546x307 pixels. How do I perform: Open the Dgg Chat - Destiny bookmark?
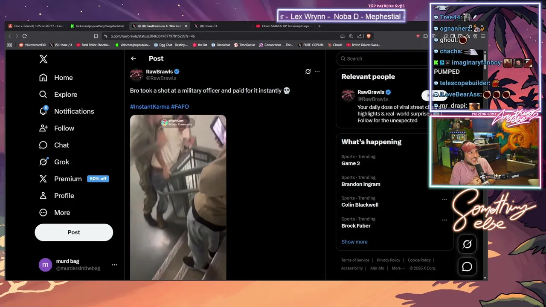171,45
